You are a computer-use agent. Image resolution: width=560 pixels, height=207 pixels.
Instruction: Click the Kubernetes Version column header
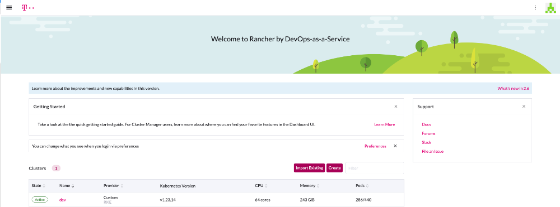click(x=178, y=186)
